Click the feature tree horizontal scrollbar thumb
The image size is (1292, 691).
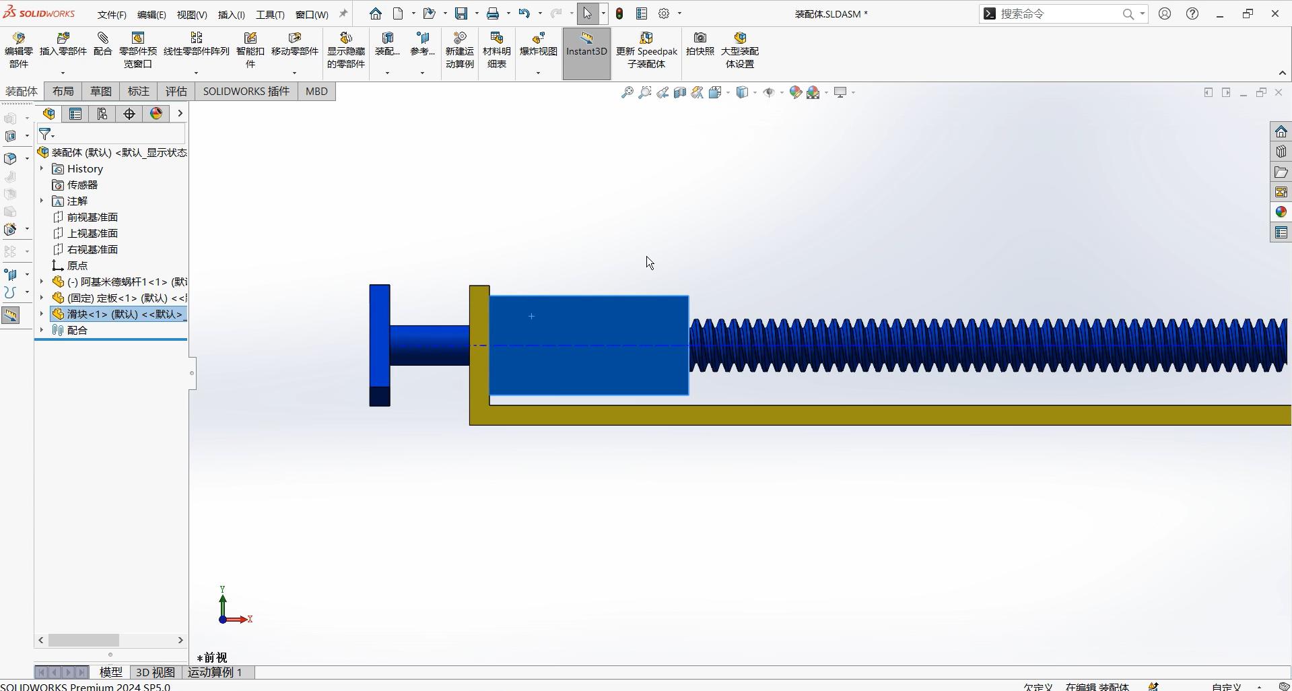(x=83, y=640)
